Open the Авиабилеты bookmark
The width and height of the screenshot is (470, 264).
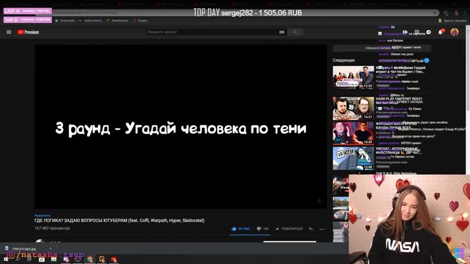117,21
